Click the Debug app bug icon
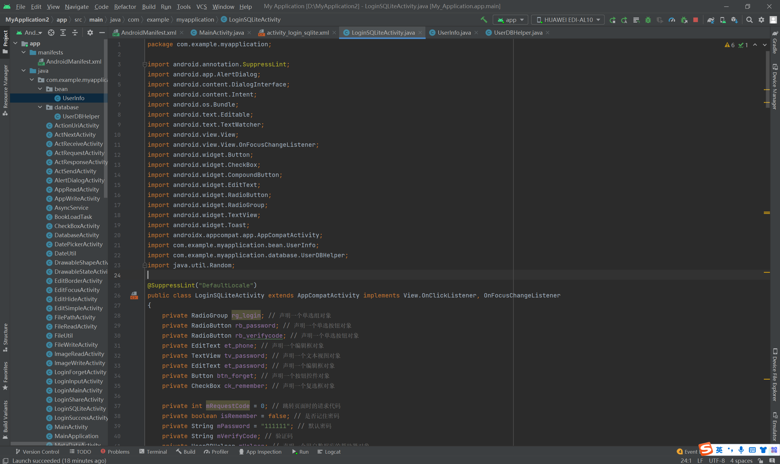The image size is (780, 464). pos(648,20)
